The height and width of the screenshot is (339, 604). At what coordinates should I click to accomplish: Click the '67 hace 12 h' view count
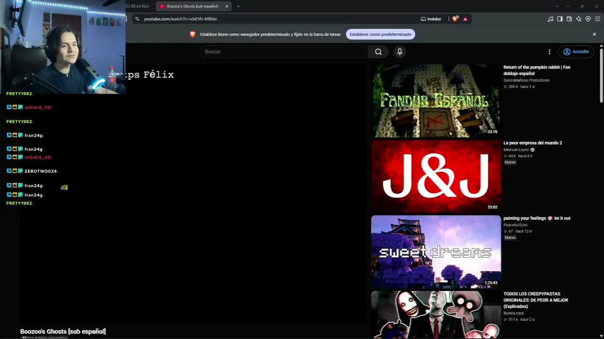coord(518,231)
